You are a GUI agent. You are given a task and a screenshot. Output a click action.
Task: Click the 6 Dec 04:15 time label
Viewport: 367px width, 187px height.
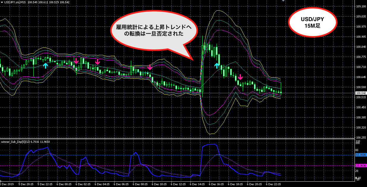pos(102,184)
